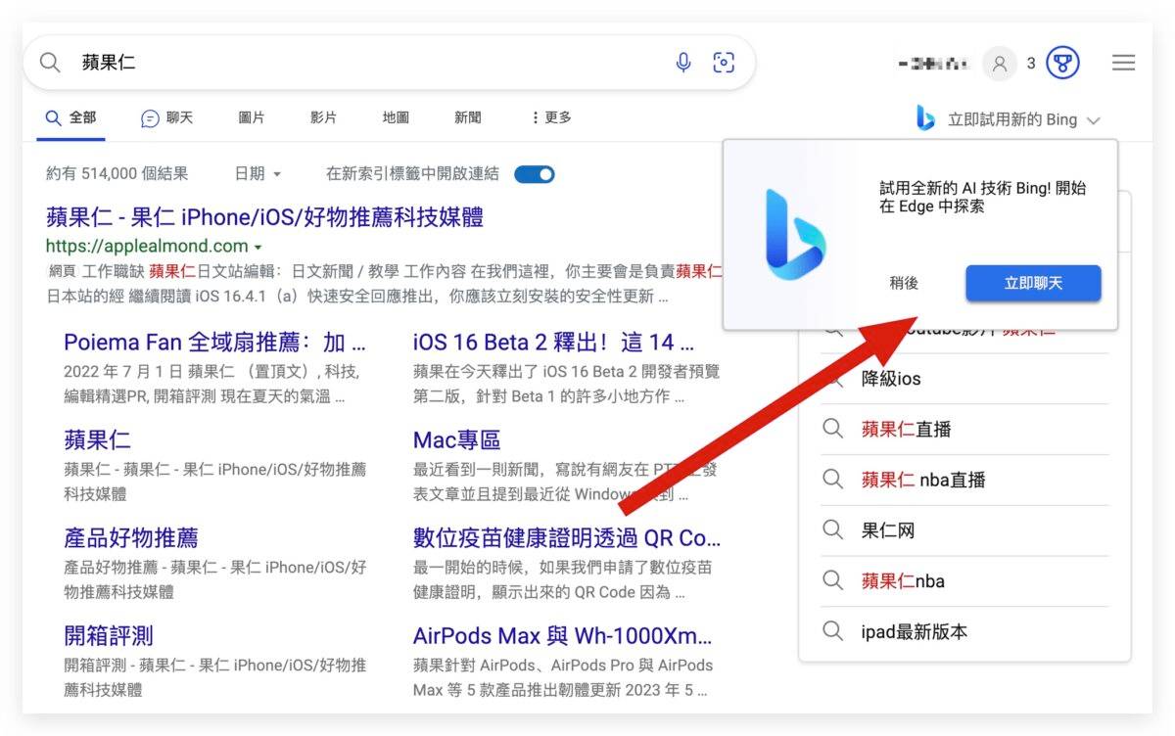The height and width of the screenshot is (736, 1175).
Task: Open the 日期 filter dropdown
Action: click(258, 173)
